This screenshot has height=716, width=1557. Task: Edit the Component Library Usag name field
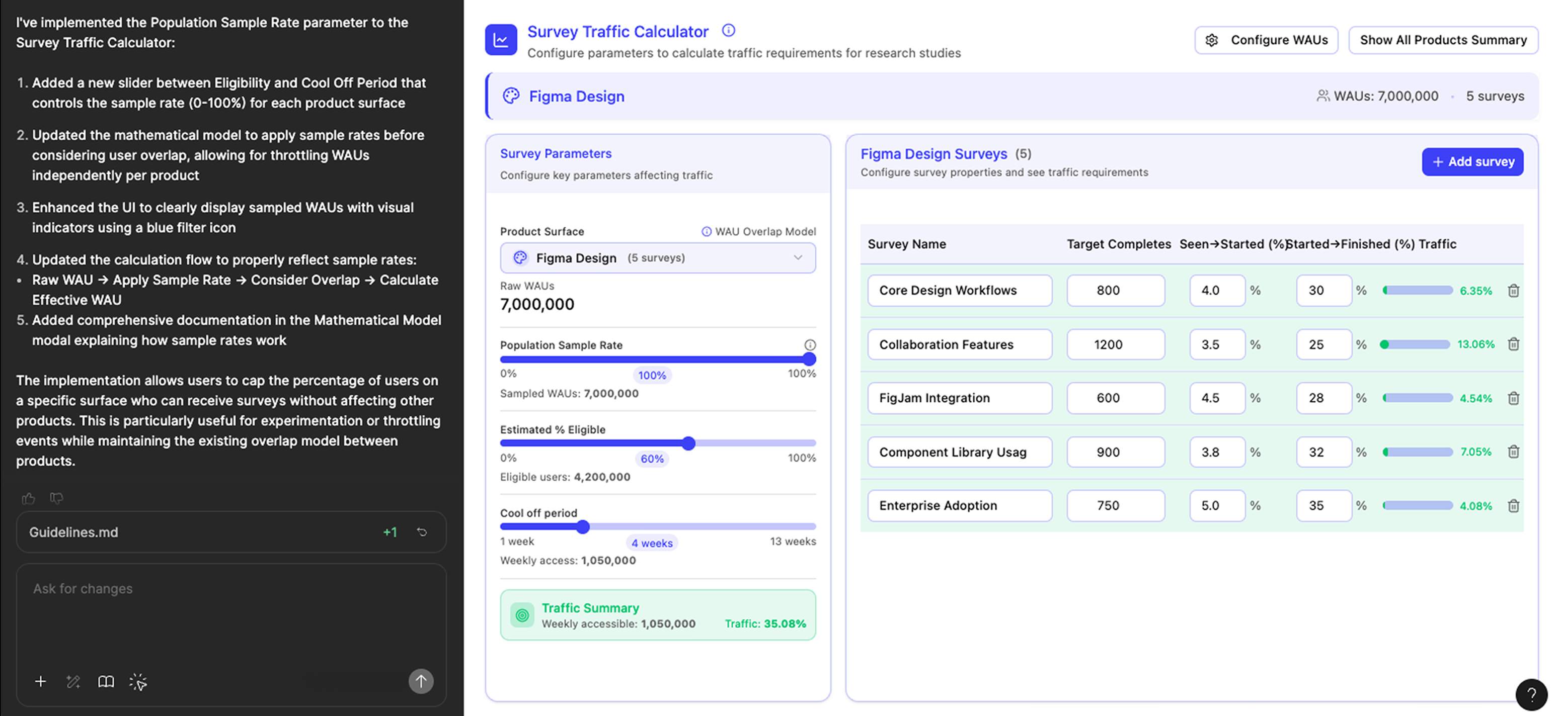(x=959, y=452)
